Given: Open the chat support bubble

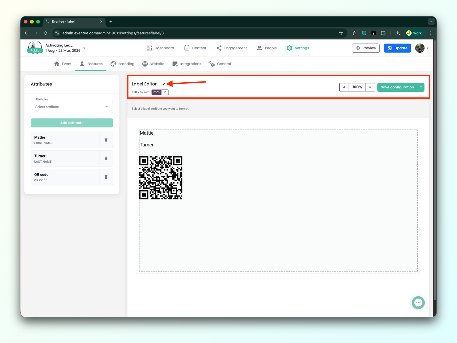Looking at the screenshot, I should coord(418,303).
